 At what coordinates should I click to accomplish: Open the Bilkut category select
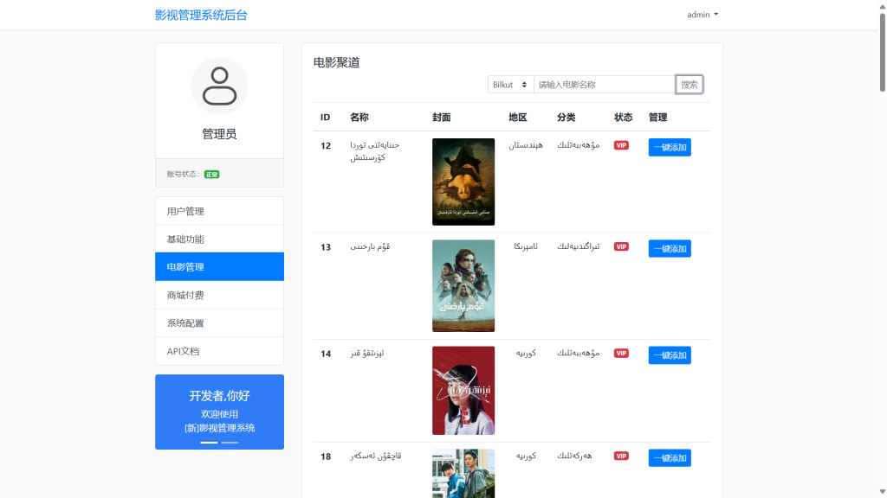[510, 85]
